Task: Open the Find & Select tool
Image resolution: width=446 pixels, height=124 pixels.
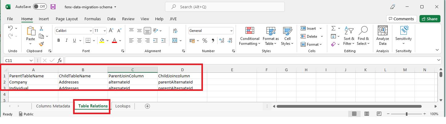Action: [x=363, y=36]
